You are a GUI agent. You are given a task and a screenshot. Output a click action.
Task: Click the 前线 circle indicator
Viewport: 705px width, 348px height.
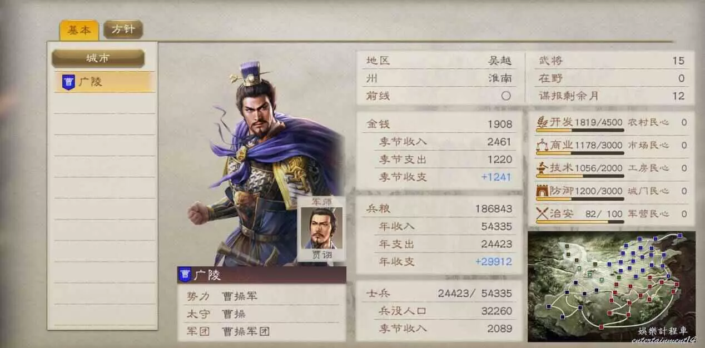[x=505, y=96]
